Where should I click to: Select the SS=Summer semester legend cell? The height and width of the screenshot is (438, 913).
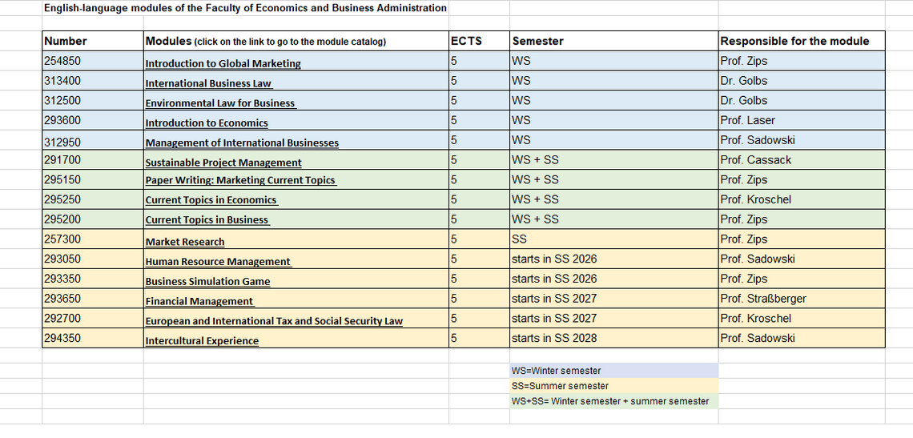613,386
